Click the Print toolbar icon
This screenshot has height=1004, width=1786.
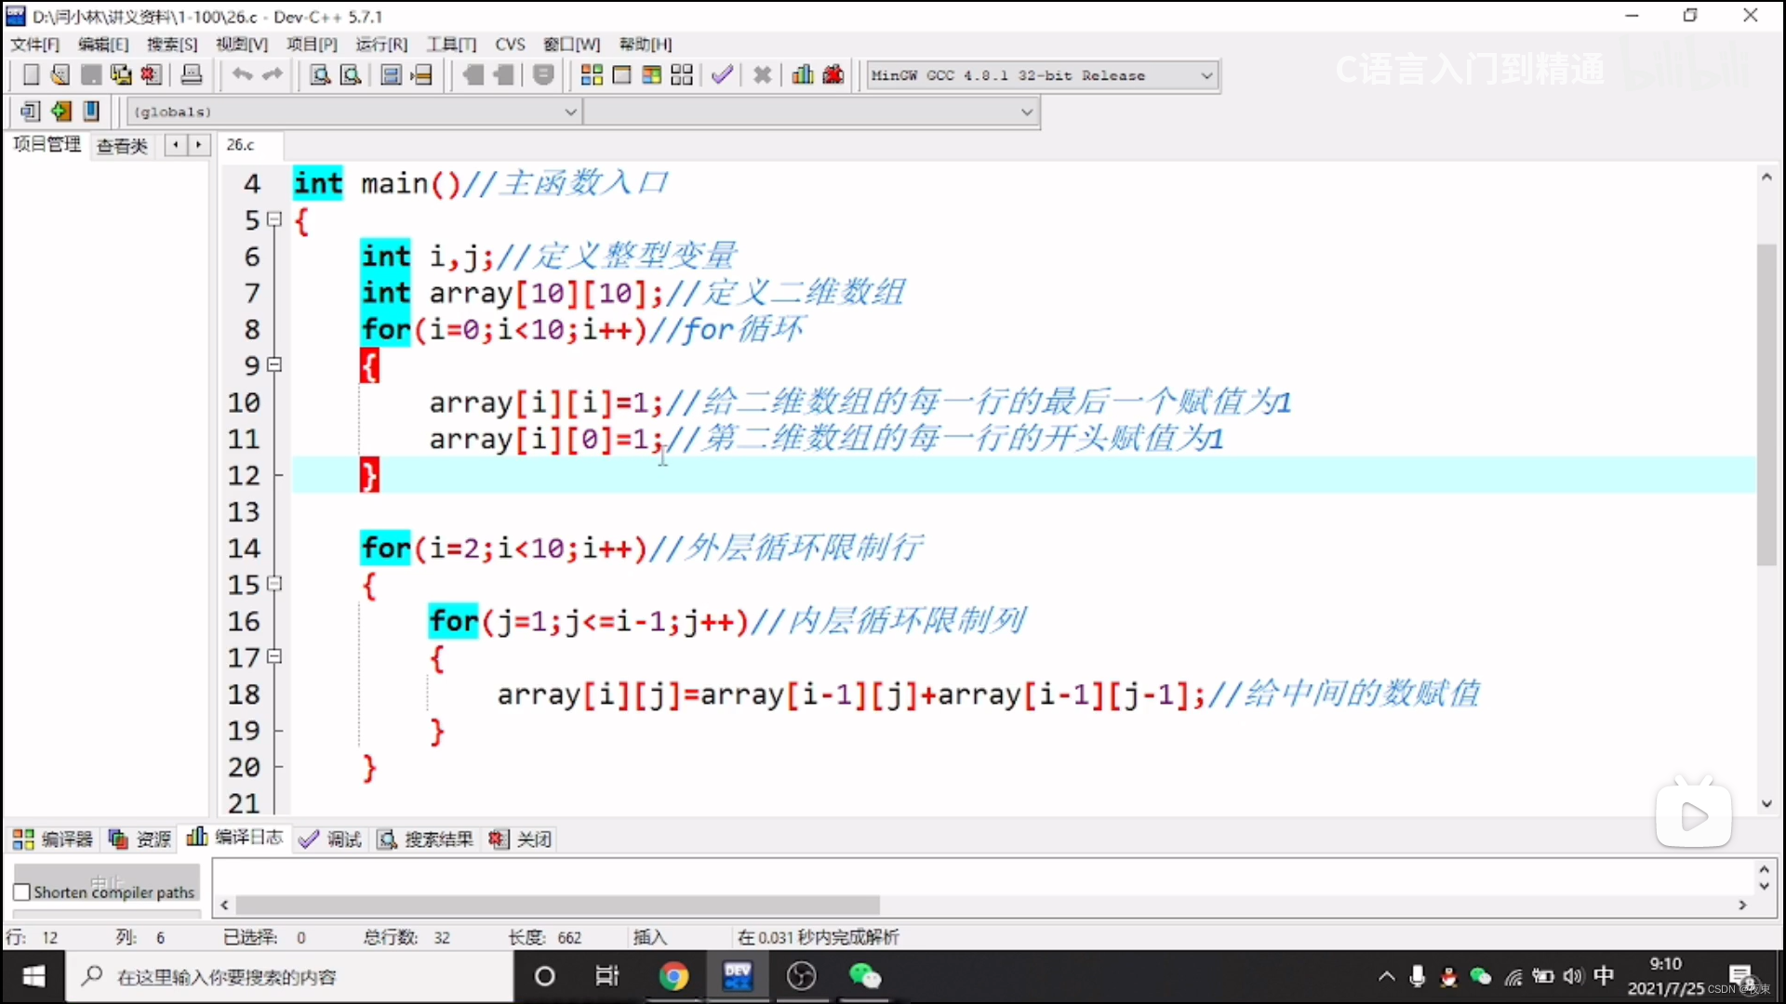click(192, 74)
